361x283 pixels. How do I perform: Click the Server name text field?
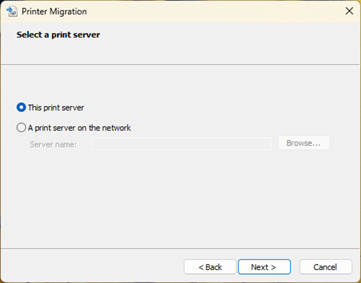[x=181, y=144]
